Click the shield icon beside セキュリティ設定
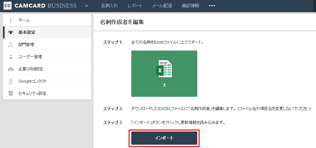 pyautogui.click(x=11, y=93)
